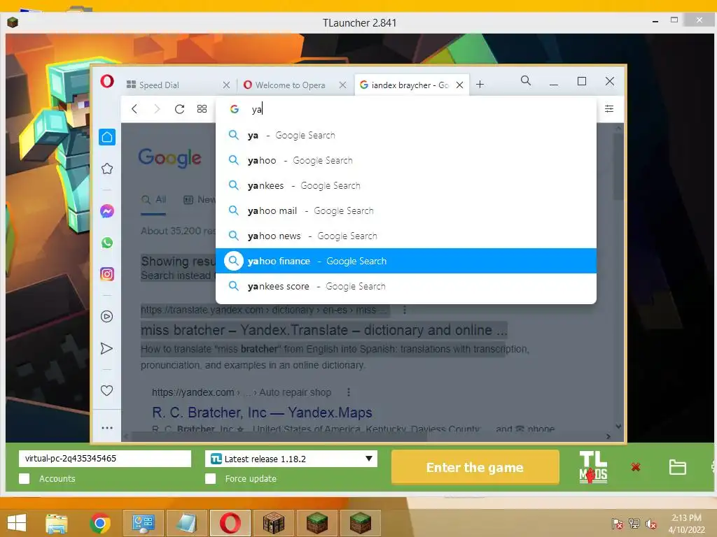The image size is (717, 537).
Task: Go back in Opera browser
Action: 134,108
